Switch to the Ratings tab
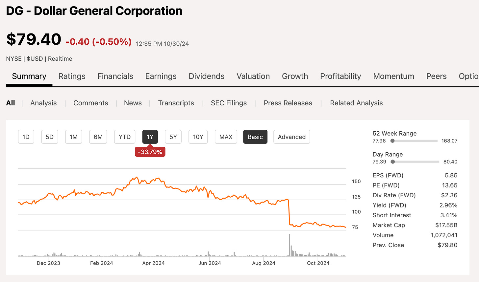The width and height of the screenshot is (479, 282). coord(72,76)
